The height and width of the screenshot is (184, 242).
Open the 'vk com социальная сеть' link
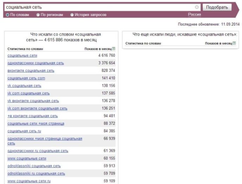click(x=28, y=93)
